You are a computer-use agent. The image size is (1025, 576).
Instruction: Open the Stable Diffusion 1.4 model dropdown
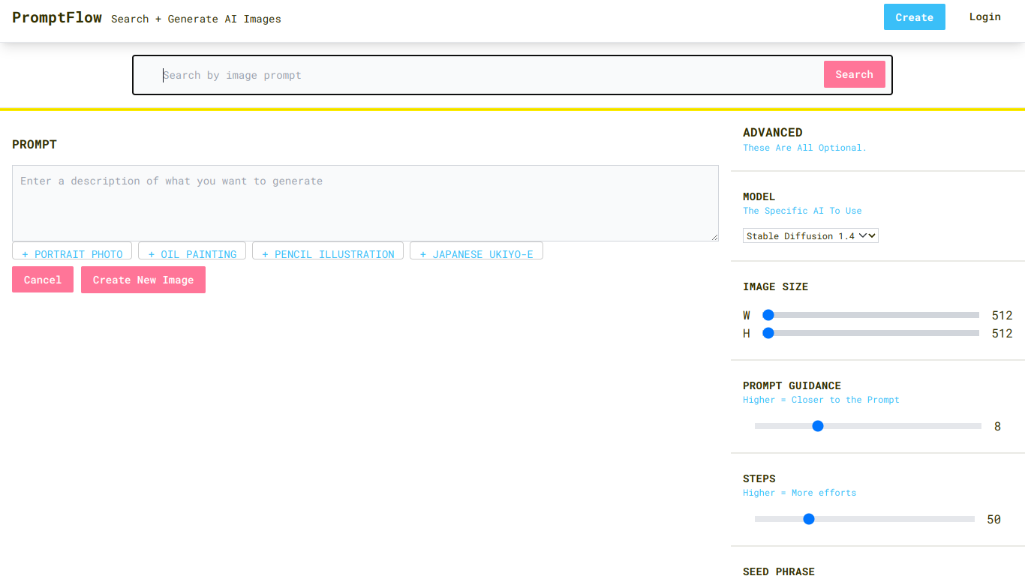[x=810, y=235]
